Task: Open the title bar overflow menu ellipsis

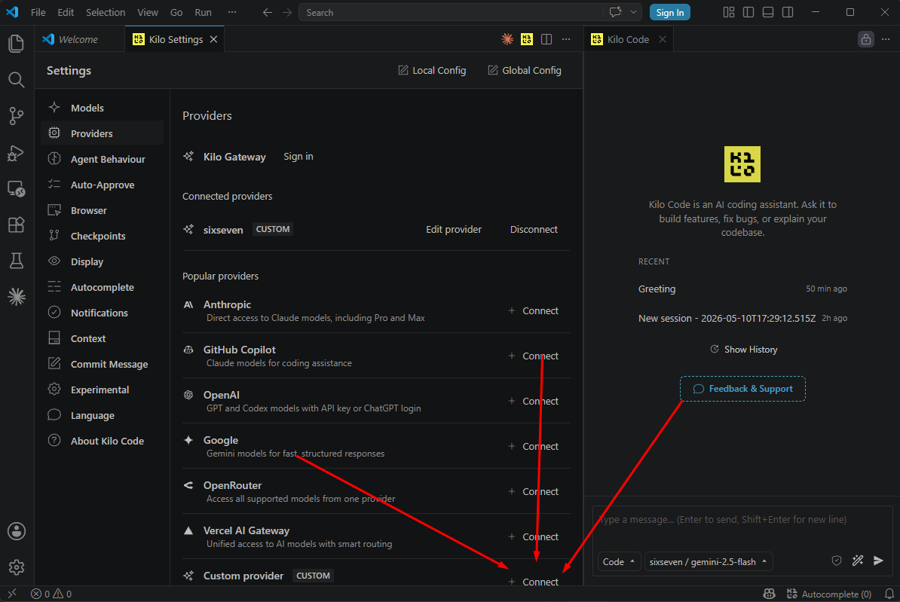Action: click(232, 12)
